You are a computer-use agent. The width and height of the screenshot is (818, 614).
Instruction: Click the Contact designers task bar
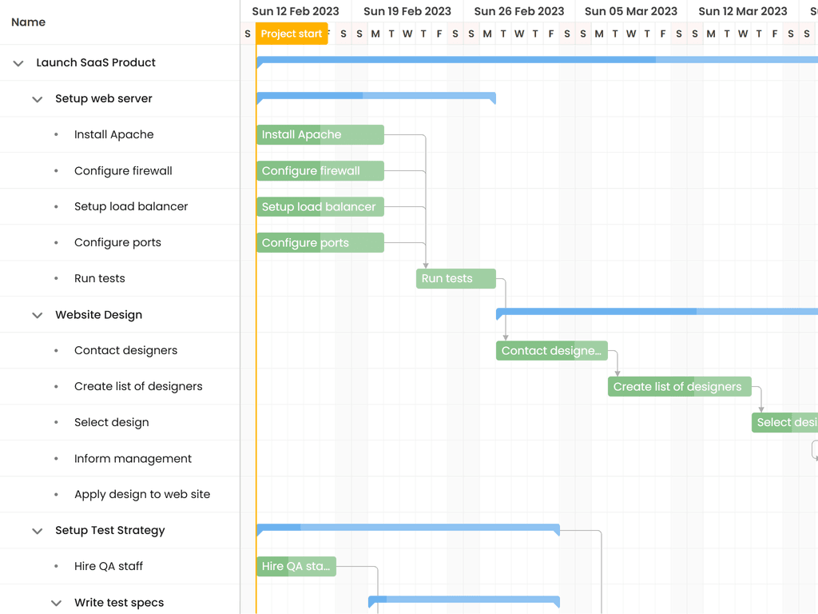point(551,351)
